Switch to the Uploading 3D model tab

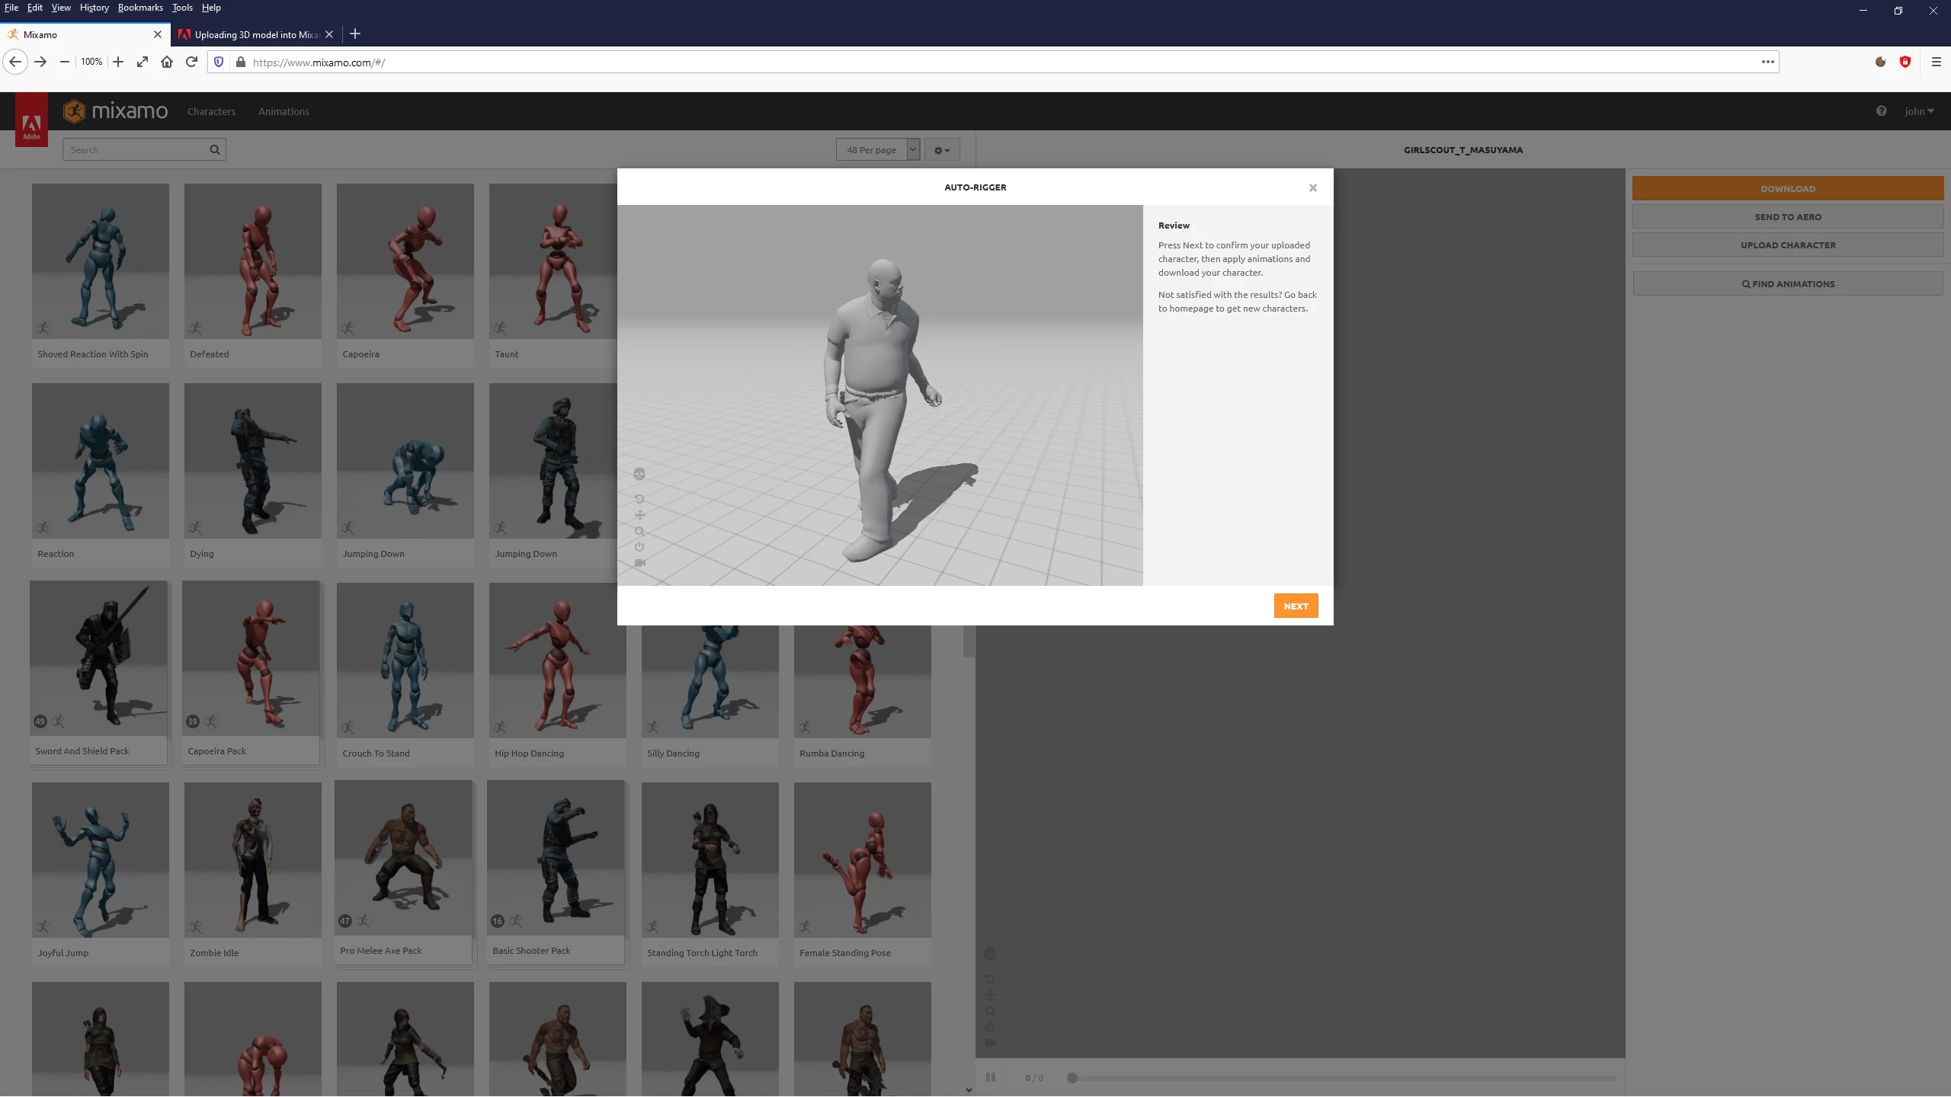coord(255,34)
